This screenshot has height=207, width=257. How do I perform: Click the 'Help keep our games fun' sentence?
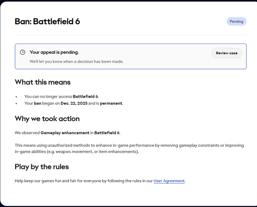[81, 181]
